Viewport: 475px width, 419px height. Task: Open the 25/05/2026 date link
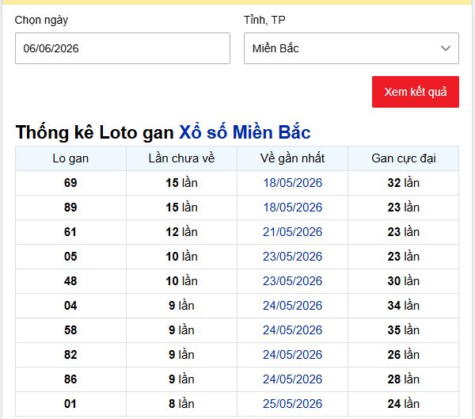click(292, 404)
